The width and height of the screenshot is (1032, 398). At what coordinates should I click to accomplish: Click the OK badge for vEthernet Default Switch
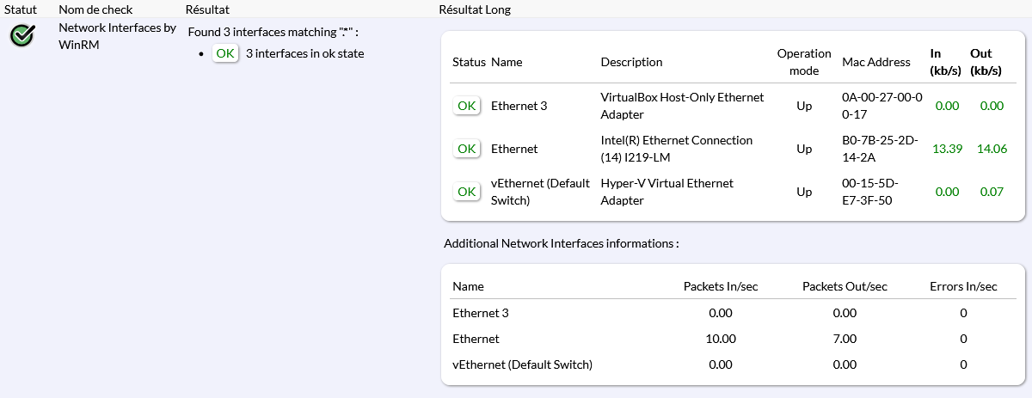[x=466, y=192]
